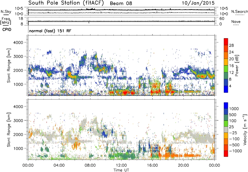The height and width of the screenshot is (172, 248).
Task: Click the 'Time UT' axis title
Action: [121, 170]
